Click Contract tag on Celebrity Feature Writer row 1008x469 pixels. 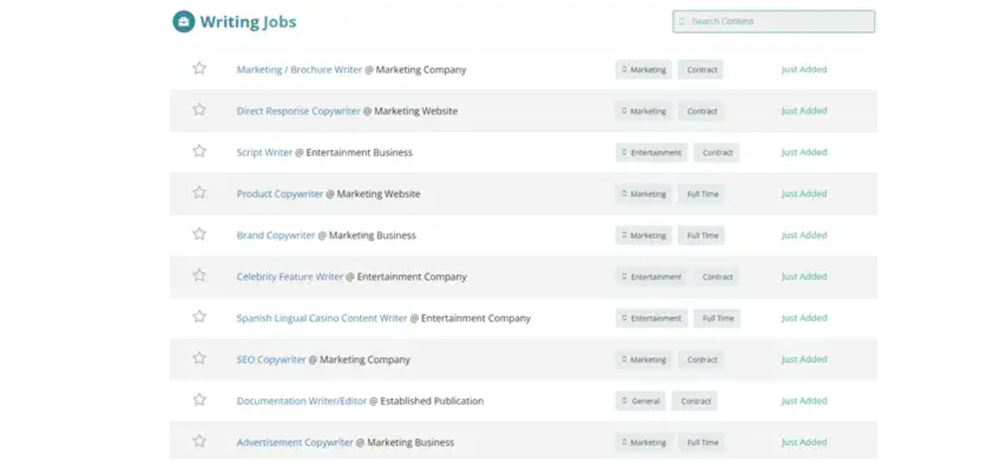(717, 277)
